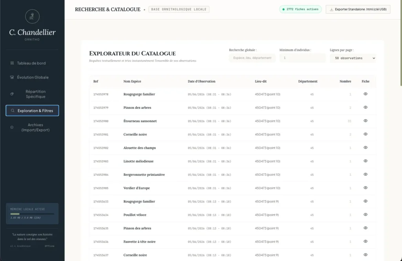
Task: Open Archives (Import/Export) section
Action: pyautogui.click(x=32, y=127)
